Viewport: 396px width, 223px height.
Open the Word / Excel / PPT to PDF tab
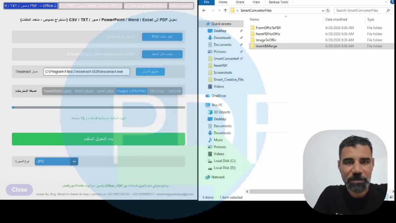tap(90, 6)
